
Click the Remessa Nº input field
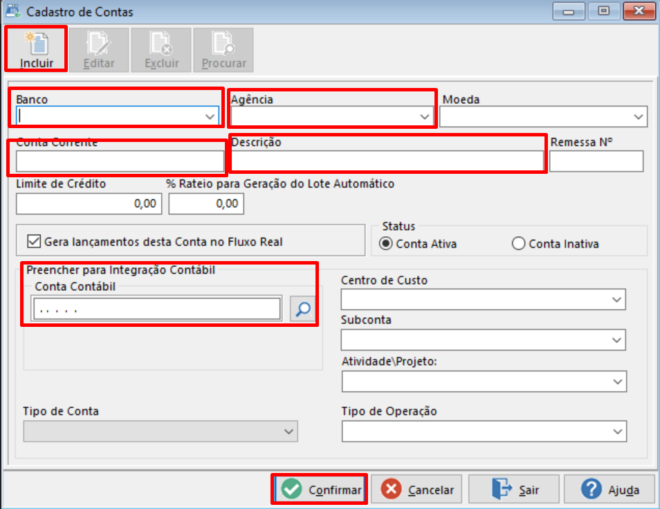(596, 161)
